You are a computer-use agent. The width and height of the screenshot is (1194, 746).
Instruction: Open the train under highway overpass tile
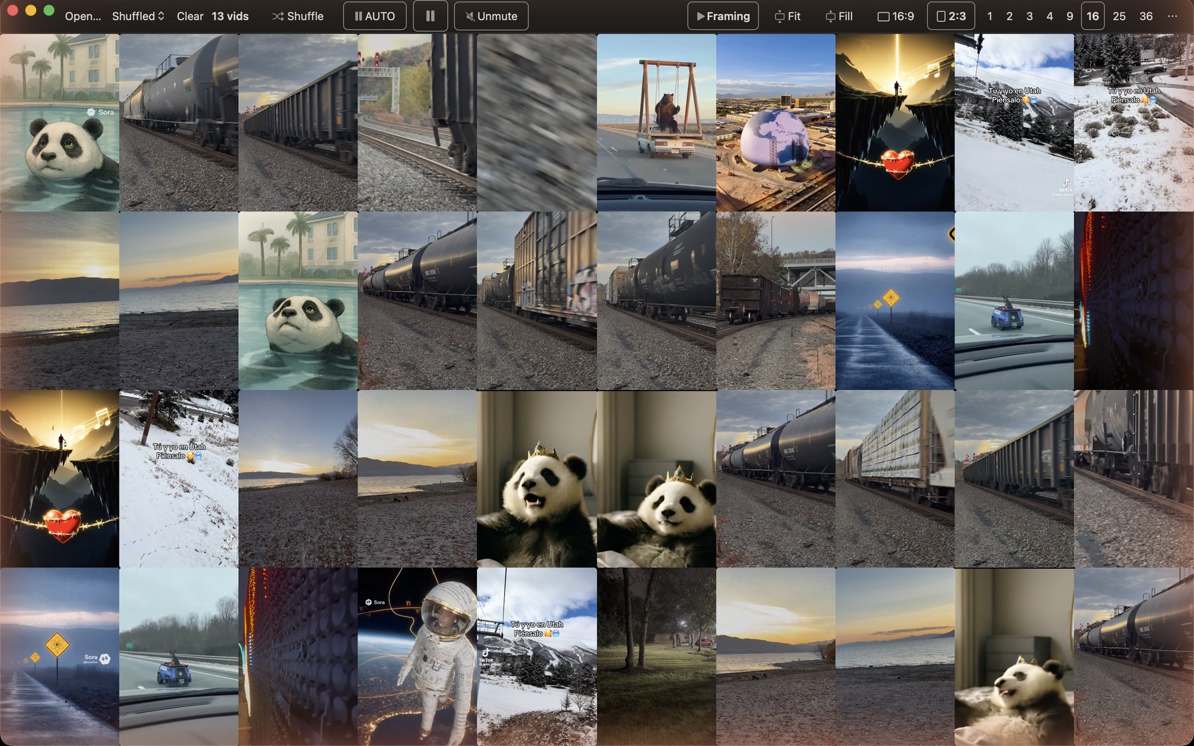(x=775, y=300)
